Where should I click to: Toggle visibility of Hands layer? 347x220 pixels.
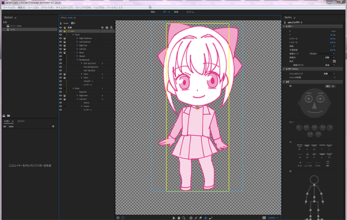pos(60,106)
